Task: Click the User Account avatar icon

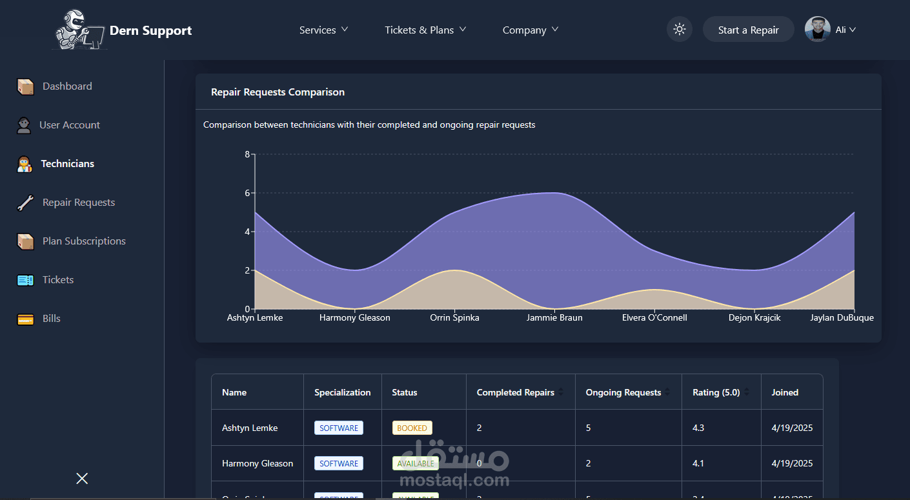Action: pyautogui.click(x=24, y=125)
